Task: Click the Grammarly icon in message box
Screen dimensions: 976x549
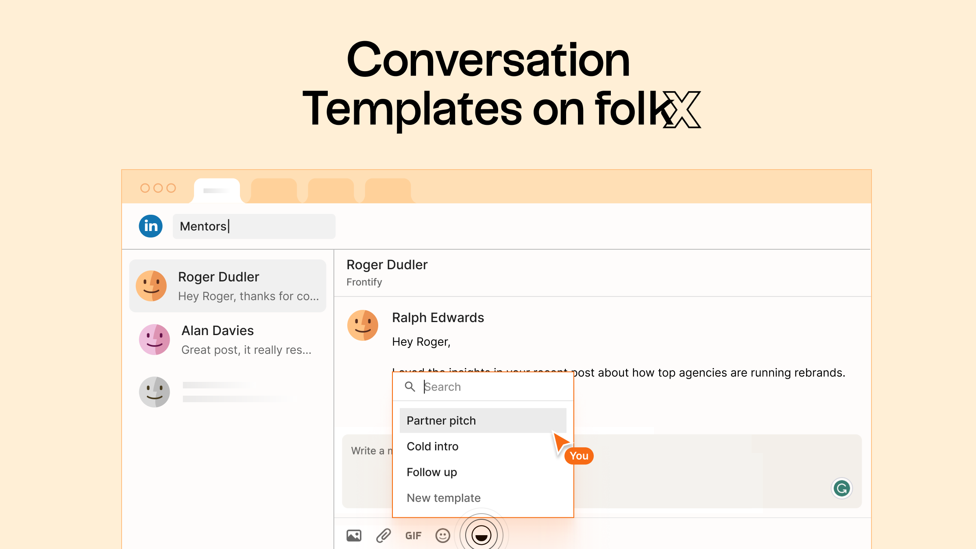Action: 841,488
